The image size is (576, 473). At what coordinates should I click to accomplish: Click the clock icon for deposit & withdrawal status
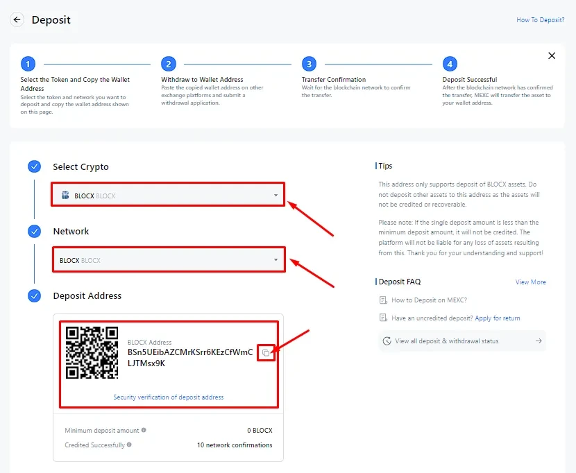387,341
